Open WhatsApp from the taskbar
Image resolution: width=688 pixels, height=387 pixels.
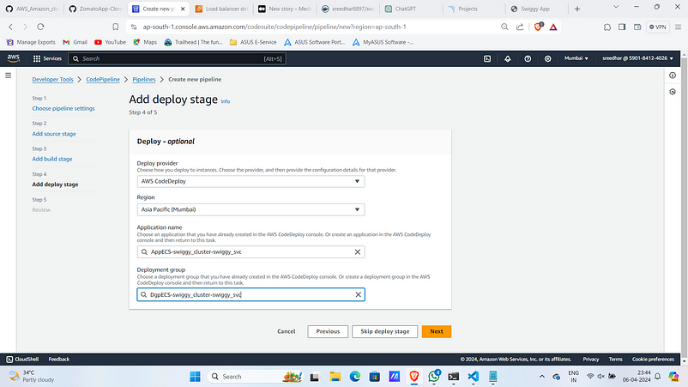(434, 377)
